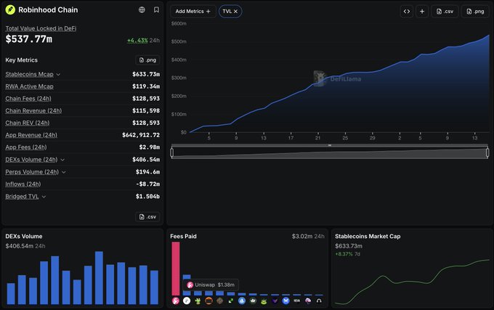
Task: Click the dark green crown protocol icon
Action: (x=253, y=301)
